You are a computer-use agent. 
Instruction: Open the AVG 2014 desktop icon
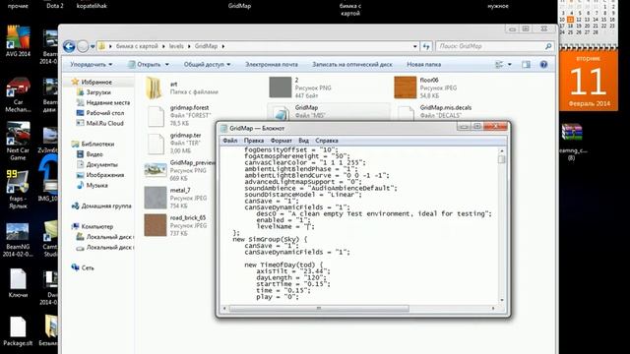coord(18,41)
